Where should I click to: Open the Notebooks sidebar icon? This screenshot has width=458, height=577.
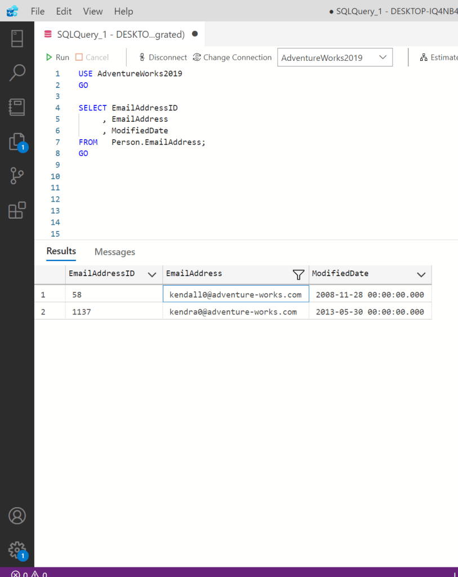click(x=17, y=107)
